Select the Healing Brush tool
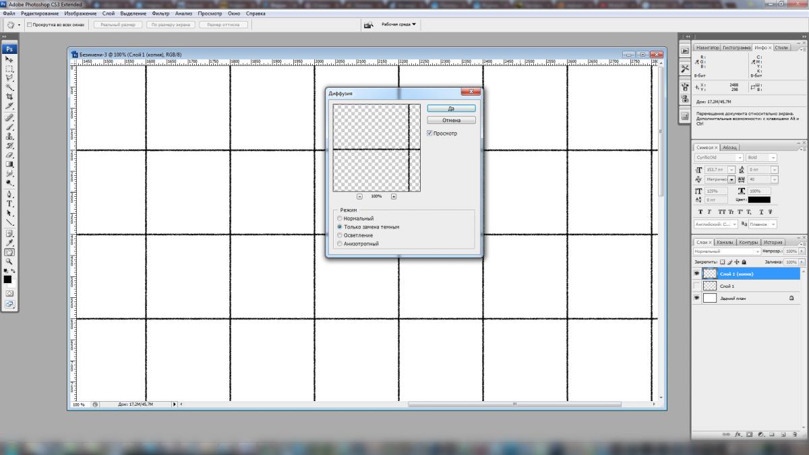The height and width of the screenshot is (455, 809). pyautogui.click(x=9, y=117)
